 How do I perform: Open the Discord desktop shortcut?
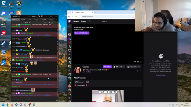(x=4, y=14)
